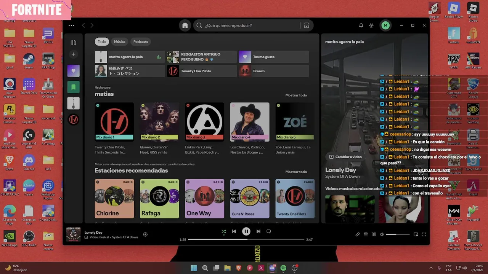This screenshot has height=274, width=488.
Task: Show hidden tray icons chevron
Action: (x=431, y=268)
